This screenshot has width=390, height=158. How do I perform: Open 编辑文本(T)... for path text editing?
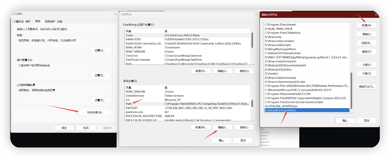[x=366, y=87]
